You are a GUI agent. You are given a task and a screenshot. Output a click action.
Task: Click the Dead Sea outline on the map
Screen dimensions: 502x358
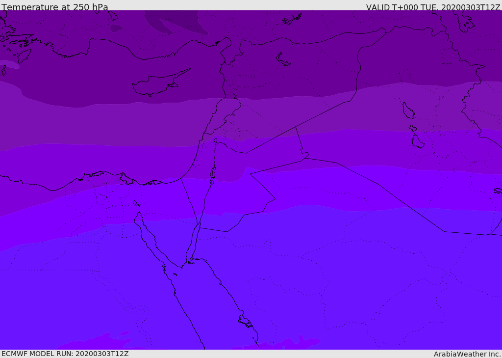213,173
